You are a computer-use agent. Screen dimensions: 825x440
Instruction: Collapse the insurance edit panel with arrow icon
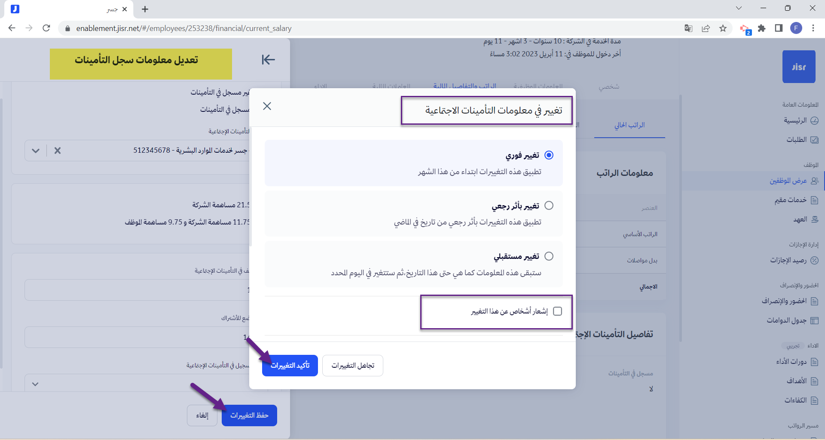(268, 60)
